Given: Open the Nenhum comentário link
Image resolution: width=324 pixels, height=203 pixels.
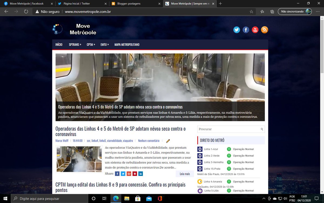Looking at the screenshot, I should [x=149, y=141].
